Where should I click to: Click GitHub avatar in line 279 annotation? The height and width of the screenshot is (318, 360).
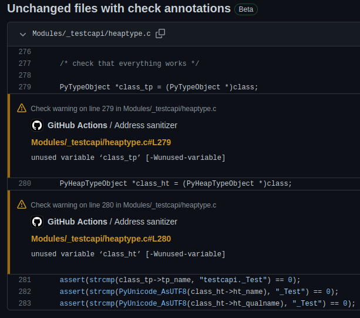click(x=37, y=125)
